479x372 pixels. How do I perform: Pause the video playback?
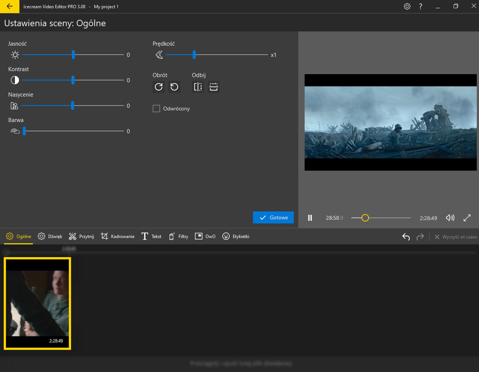pyautogui.click(x=310, y=218)
